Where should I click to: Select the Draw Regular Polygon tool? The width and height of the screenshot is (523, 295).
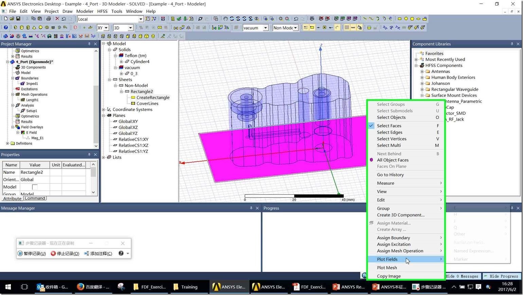pyautogui.click(x=412, y=19)
